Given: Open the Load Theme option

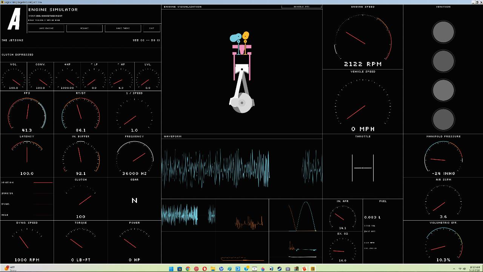Looking at the screenshot, I should [x=123, y=28].
